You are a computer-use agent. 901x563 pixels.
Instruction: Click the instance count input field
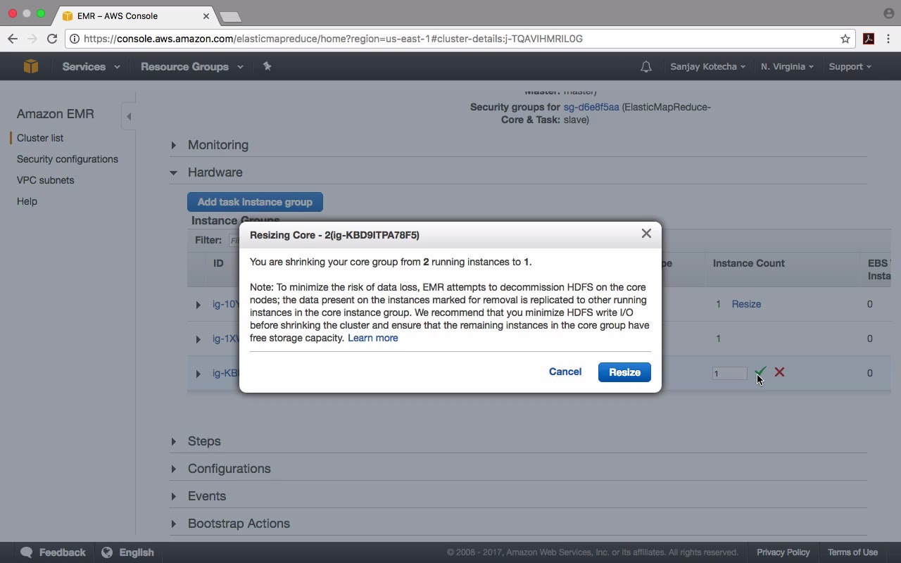click(729, 373)
